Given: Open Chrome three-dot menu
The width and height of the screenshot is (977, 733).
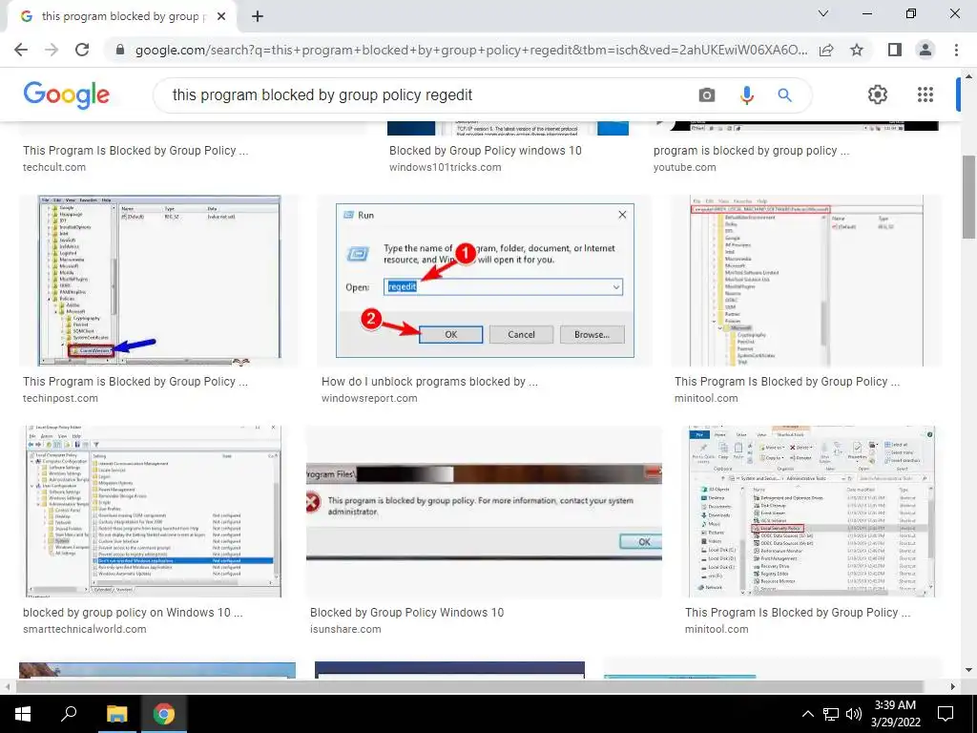Looking at the screenshot, I should tap(956, 50).
